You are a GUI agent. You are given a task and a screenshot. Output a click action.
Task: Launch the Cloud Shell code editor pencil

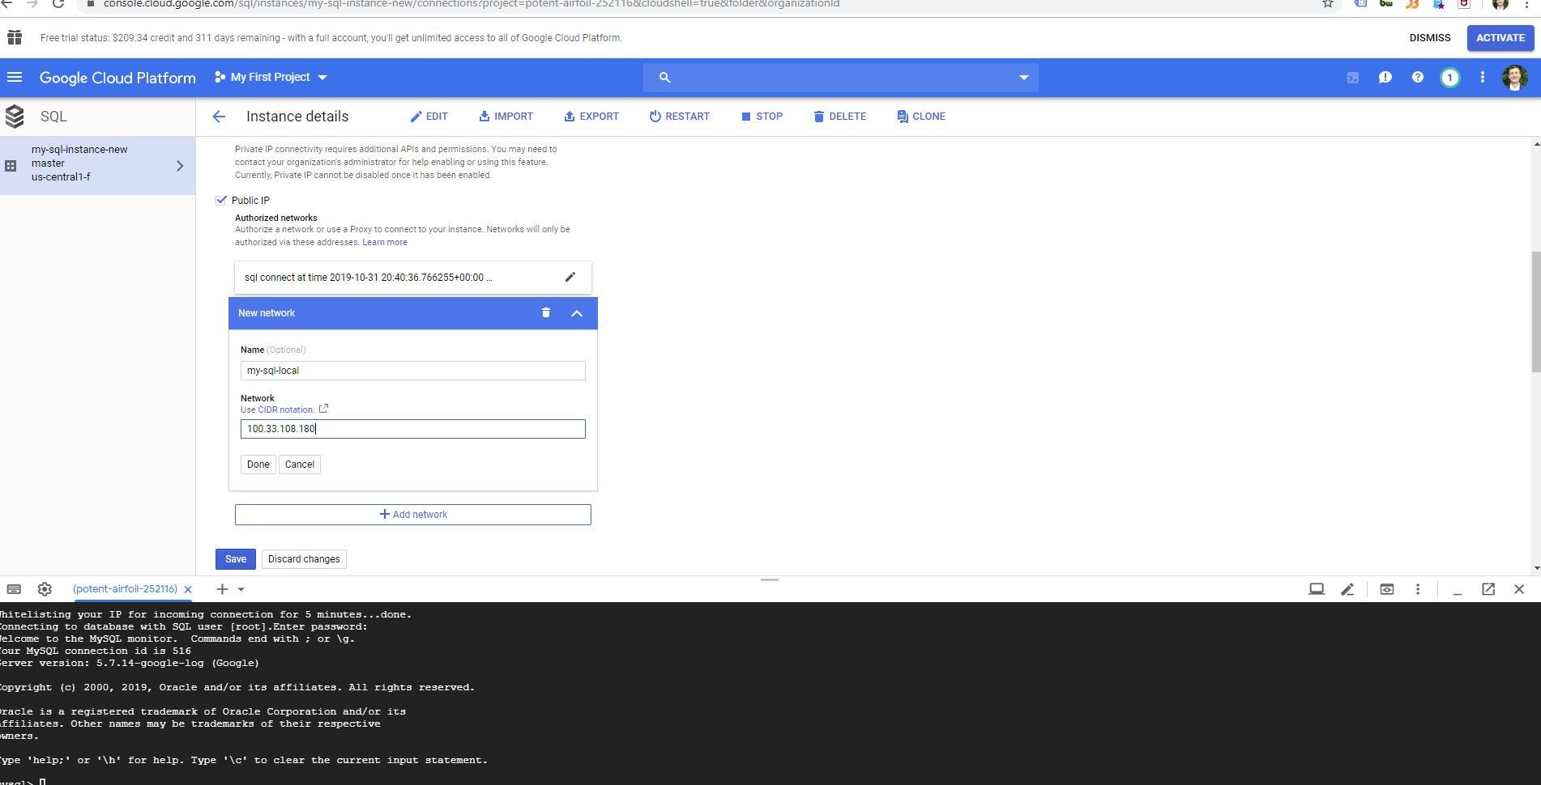(1347, 589)
